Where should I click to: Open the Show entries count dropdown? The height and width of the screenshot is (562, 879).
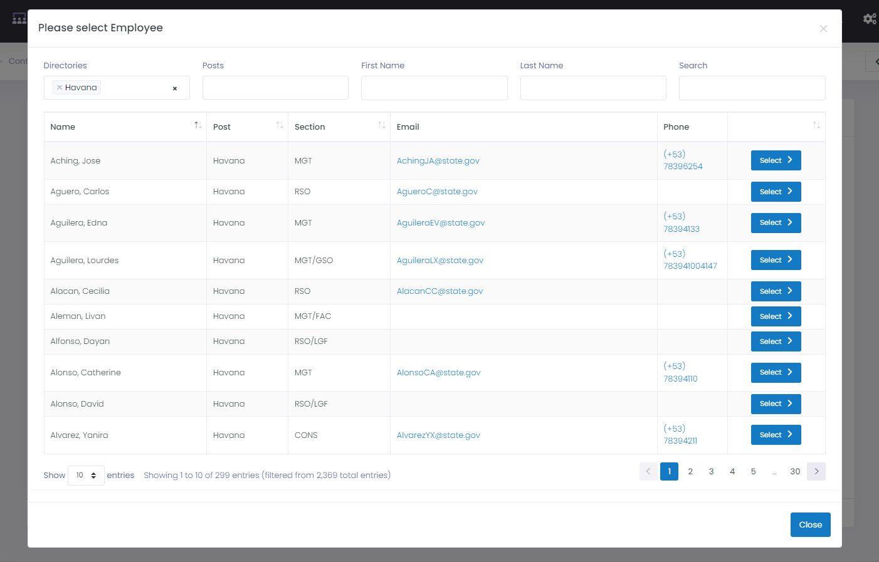[86, 476]
